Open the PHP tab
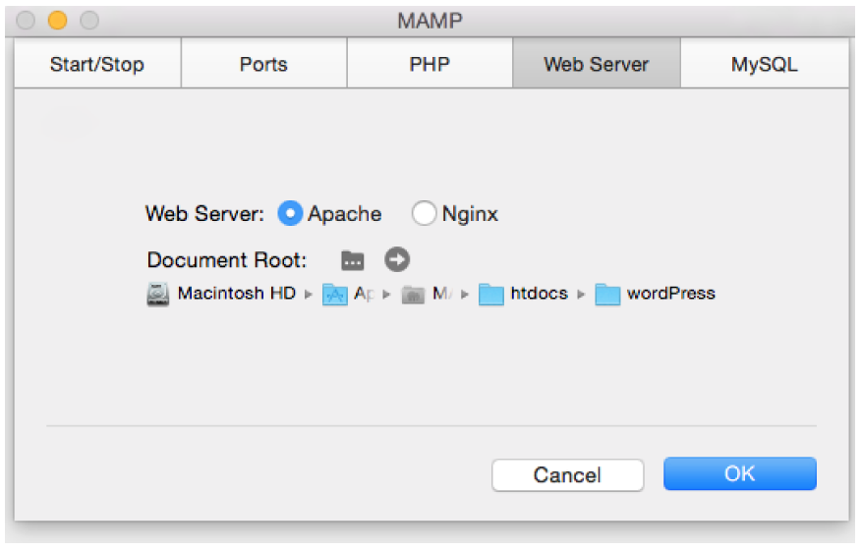 430,64
